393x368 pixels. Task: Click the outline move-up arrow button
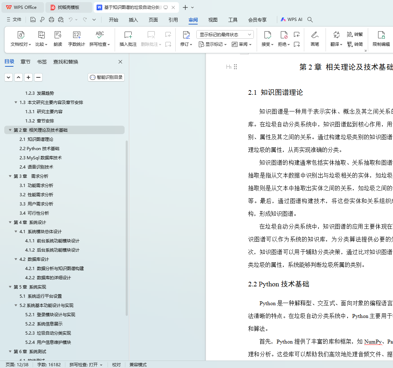[x=18, y=77]
